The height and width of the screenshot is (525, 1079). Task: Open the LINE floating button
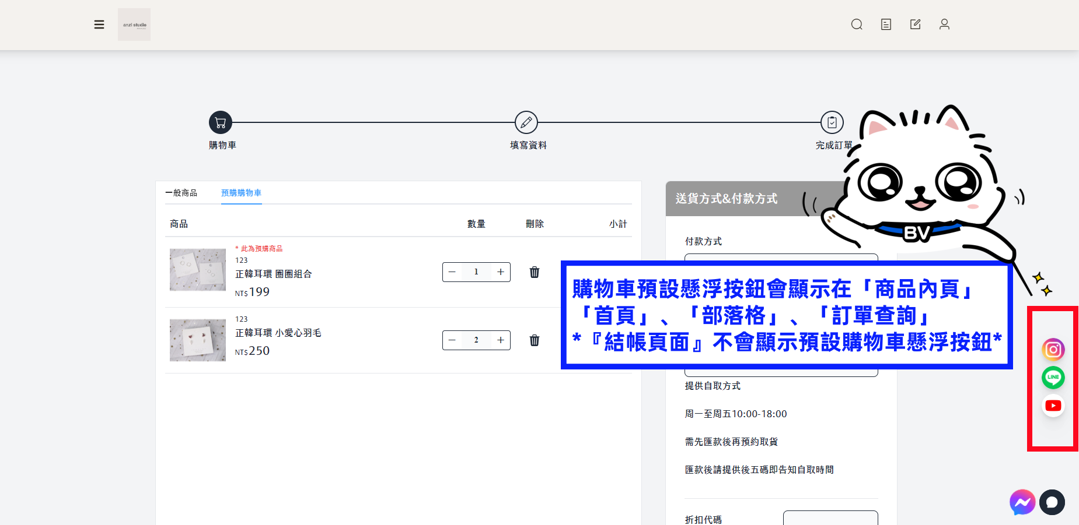pyautogui.click(x=1053, y=378)
